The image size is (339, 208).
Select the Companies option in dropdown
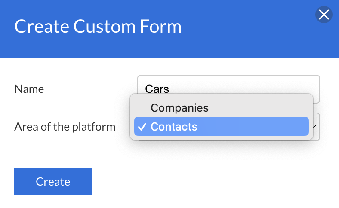pyautogui.click(x=179, y=108)
